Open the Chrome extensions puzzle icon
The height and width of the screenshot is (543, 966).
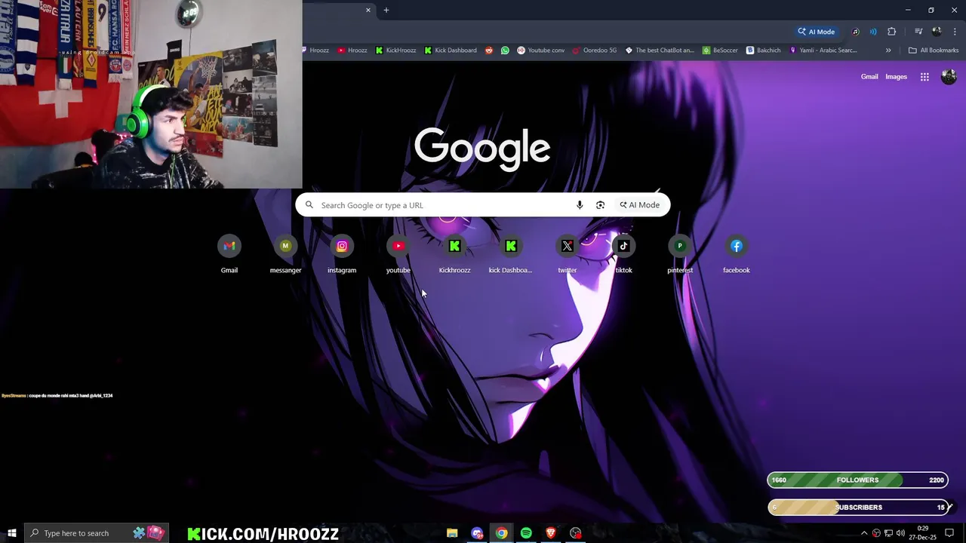coord(892,32)
